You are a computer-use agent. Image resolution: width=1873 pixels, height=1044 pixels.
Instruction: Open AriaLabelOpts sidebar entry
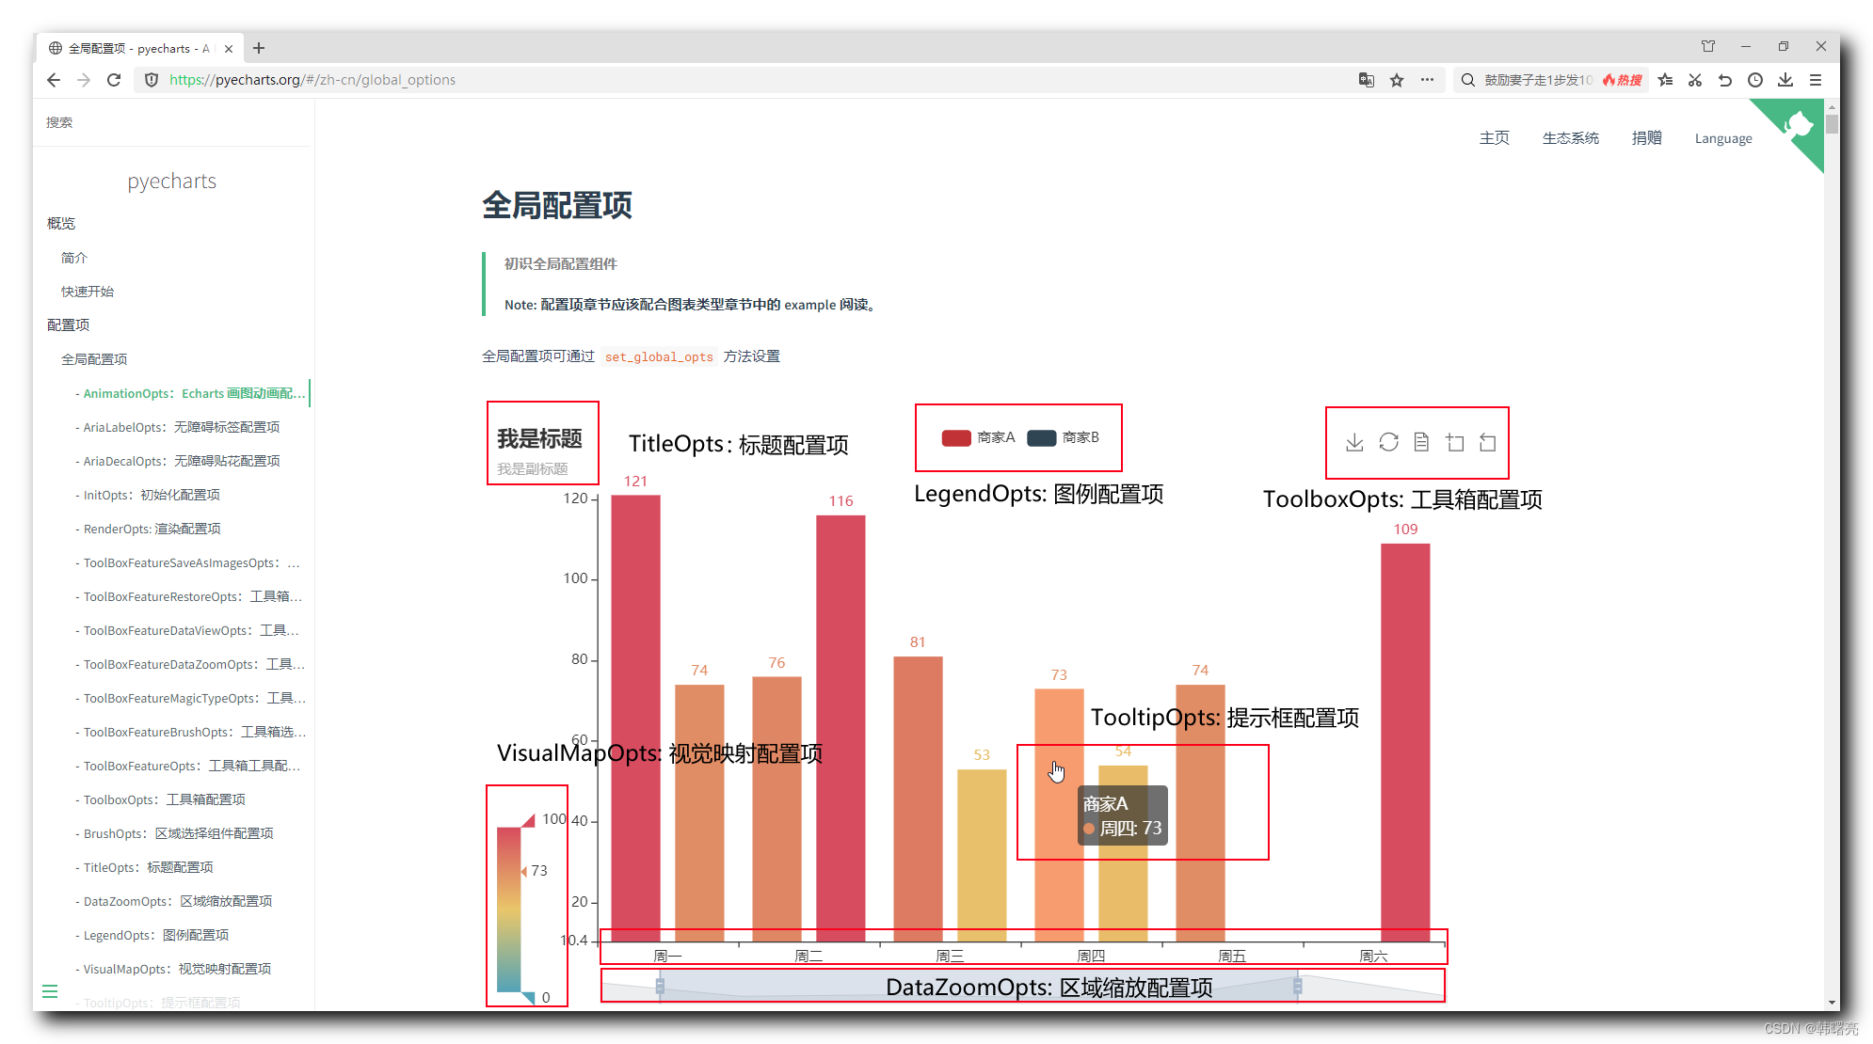pos(177,427)
